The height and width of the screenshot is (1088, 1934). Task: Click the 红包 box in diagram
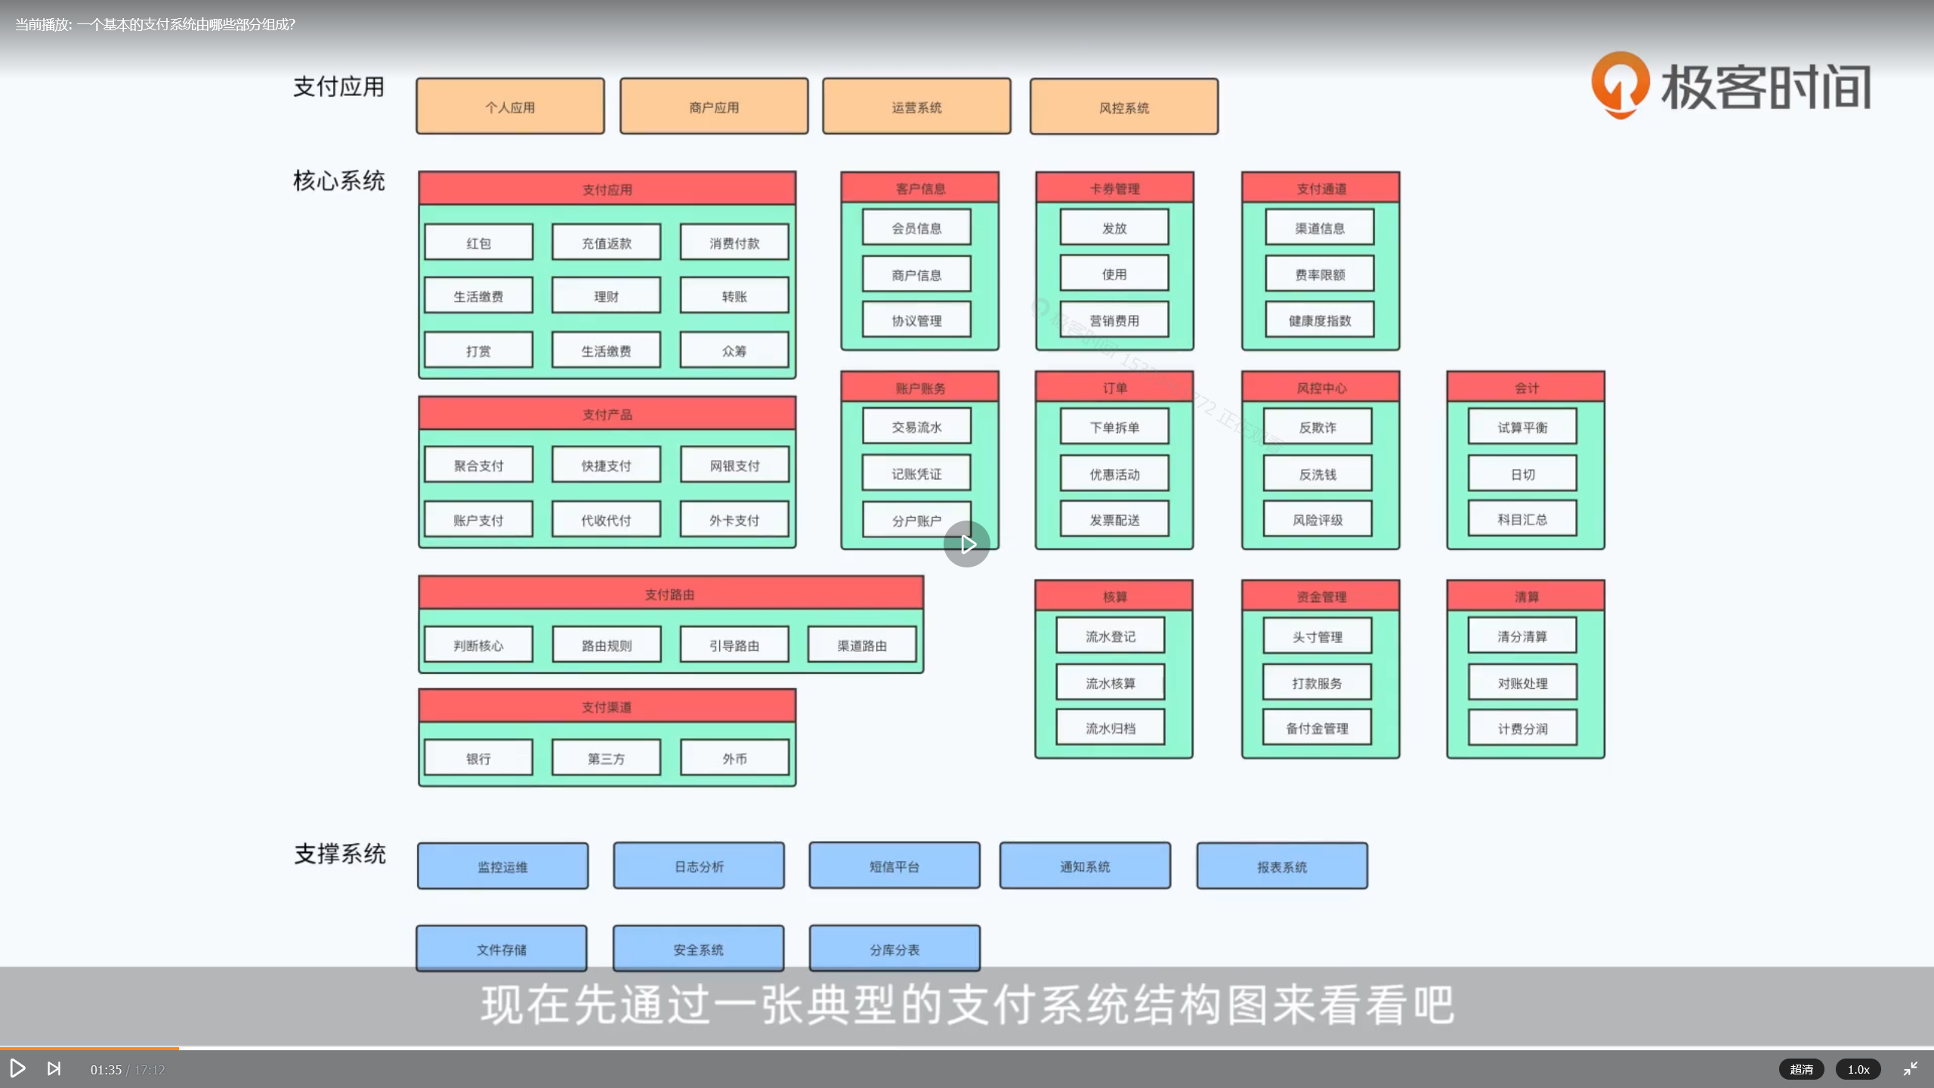(478, 243)
